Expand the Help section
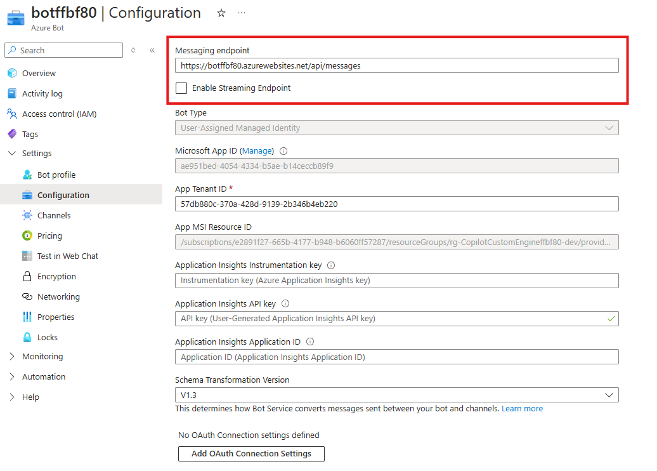 (x=12, y=397)
